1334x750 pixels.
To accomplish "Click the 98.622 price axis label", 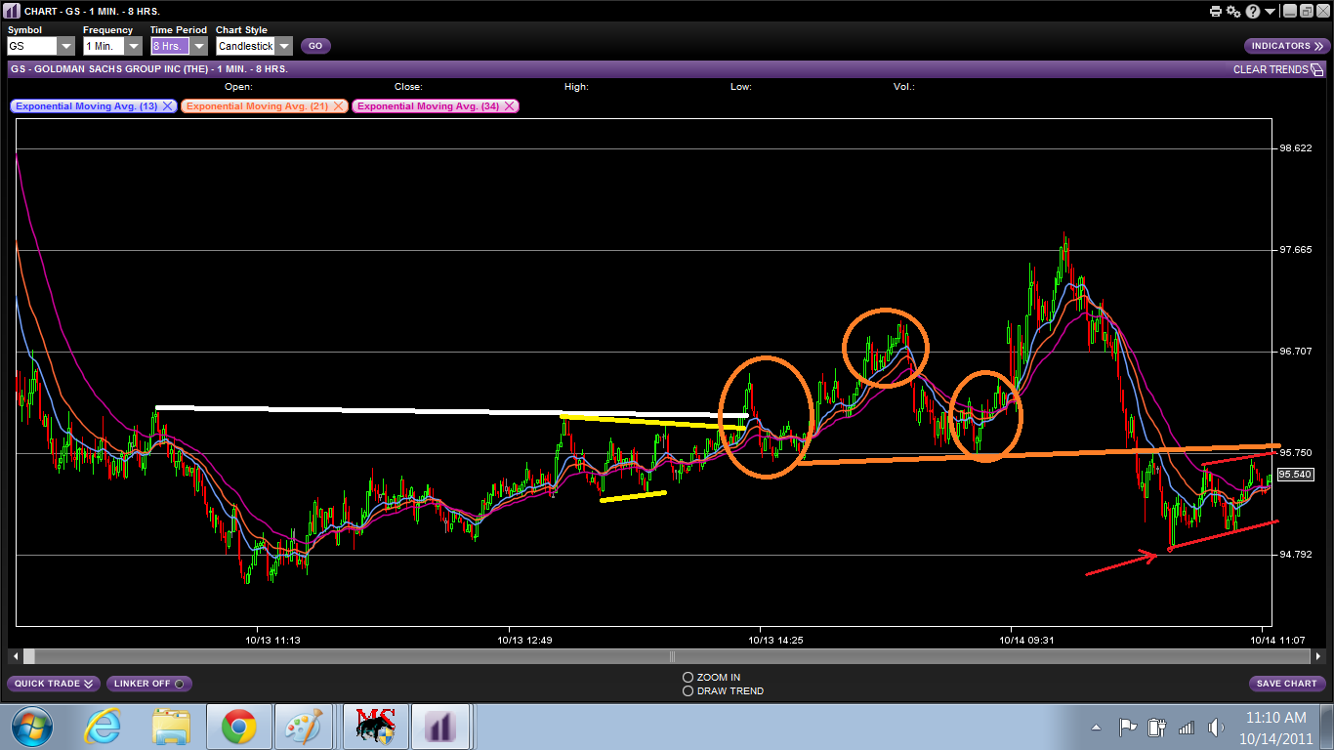I will [1295, 148].
